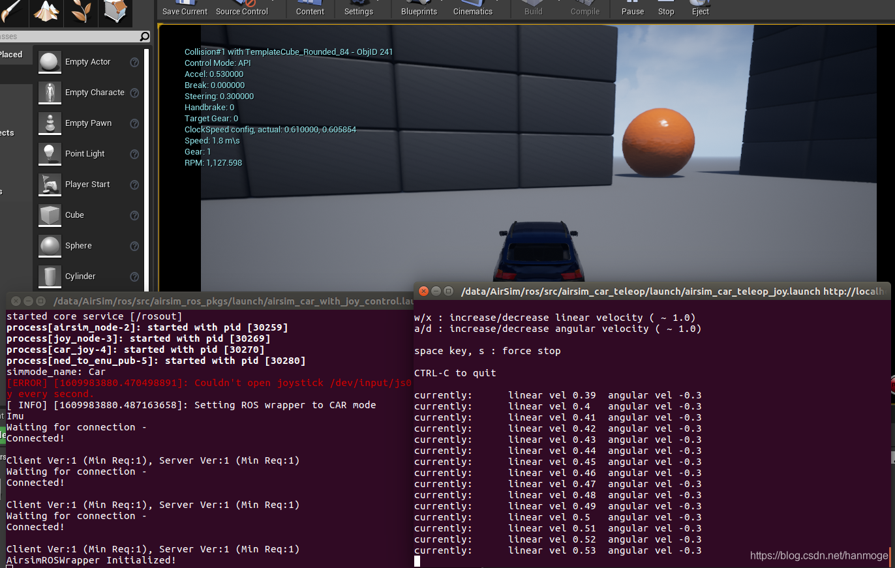Open Source Control from the toolbar
Viewport: 895px width, 568px height.
[x=242, y=8]
